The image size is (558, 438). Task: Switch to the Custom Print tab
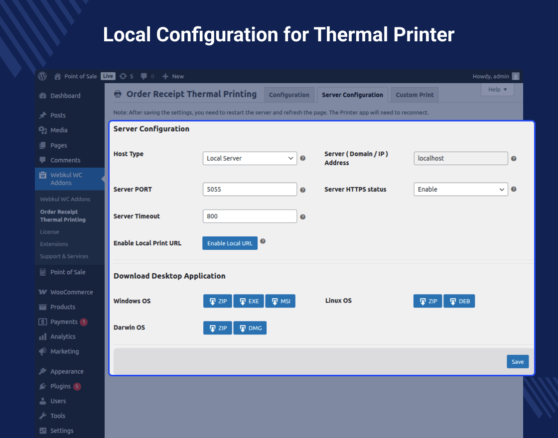pos(415,95)
